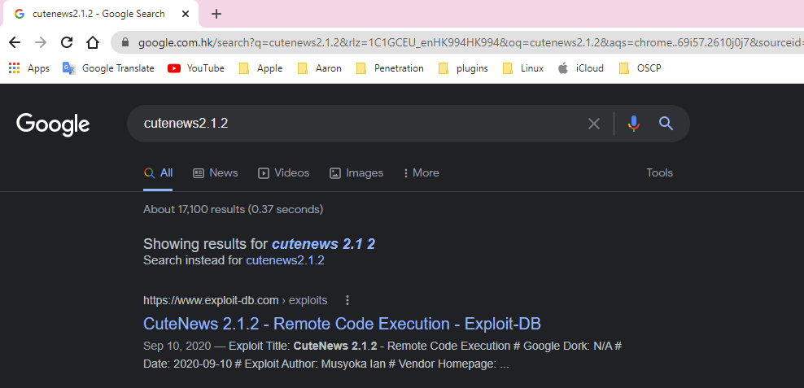804x388 pixels.
Task: Clear the search box with X icon
Action: [x=594, y=124]
